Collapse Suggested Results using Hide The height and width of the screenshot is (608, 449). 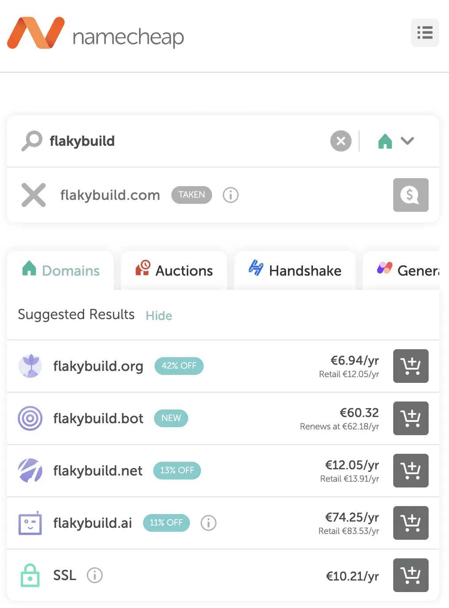click(159, 316)
